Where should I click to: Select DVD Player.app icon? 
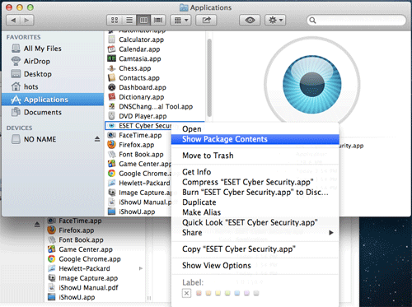pyautogui.click(x=111, y=116)
